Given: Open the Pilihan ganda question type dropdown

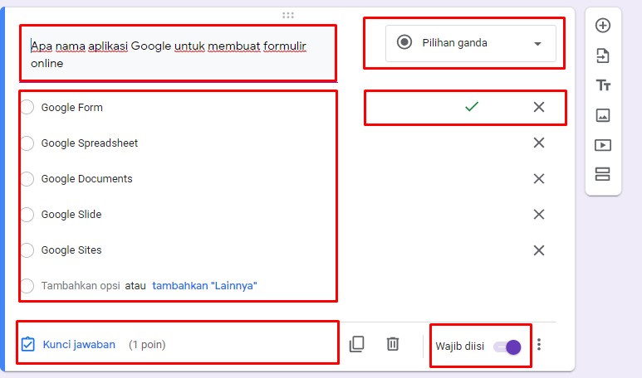Looking at the screenshot, I should [470, 43].
